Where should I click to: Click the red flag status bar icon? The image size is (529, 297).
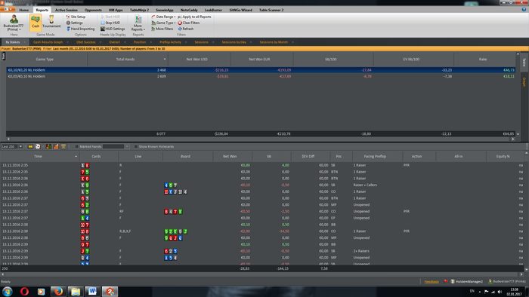(x=446, y=281)
